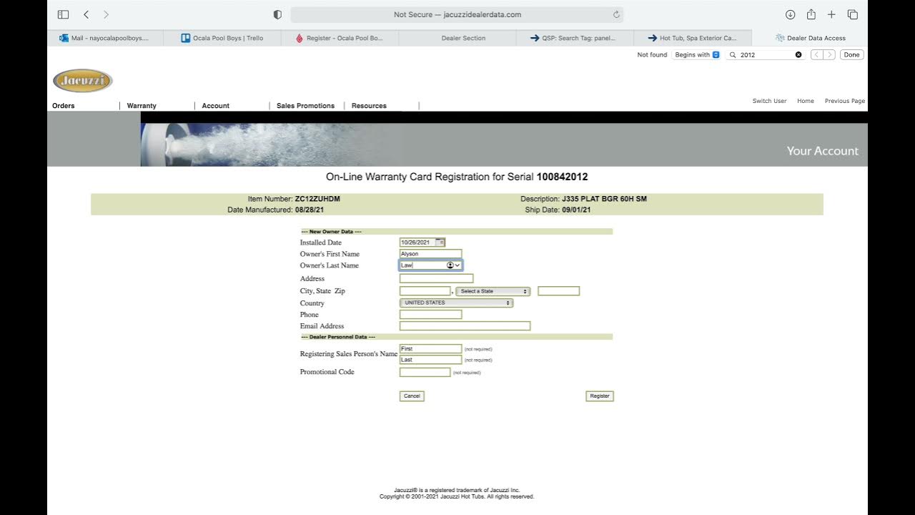Screen dimensions: 915x515
Task: Click the Promotional Code field
Action: click(x=425, y=372)
